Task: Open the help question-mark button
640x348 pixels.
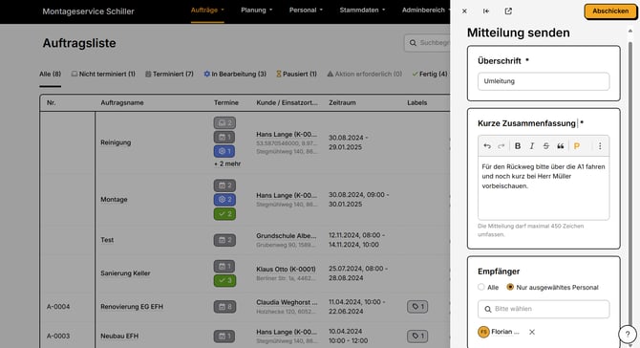Action: 628,334
